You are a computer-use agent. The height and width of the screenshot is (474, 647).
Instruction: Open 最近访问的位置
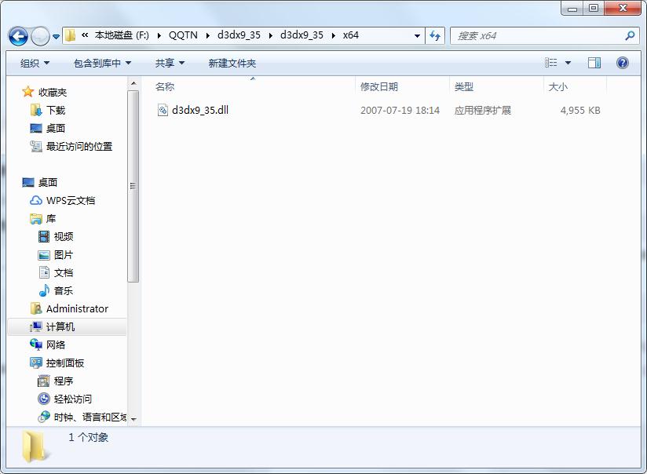pyautogui.click(x=79, y=147)
